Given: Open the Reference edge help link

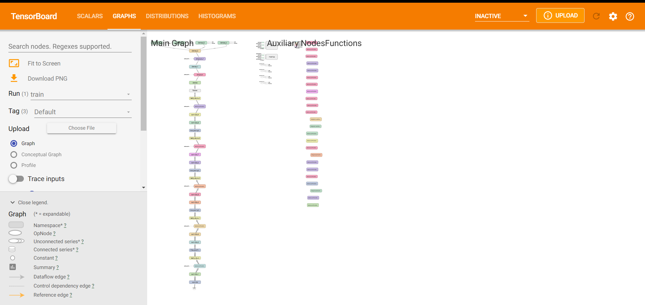Looking at the screenshot, I should (71, 295).
